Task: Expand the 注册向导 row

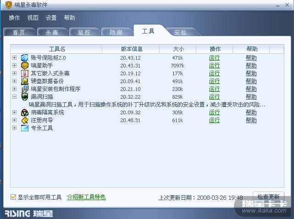Action: click(x=14, y=120)
